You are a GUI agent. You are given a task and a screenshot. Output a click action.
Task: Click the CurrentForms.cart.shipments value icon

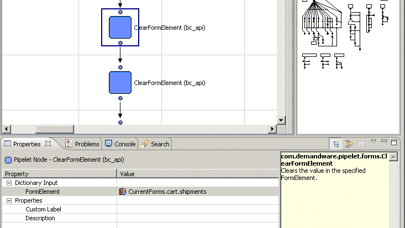point(123,192)
